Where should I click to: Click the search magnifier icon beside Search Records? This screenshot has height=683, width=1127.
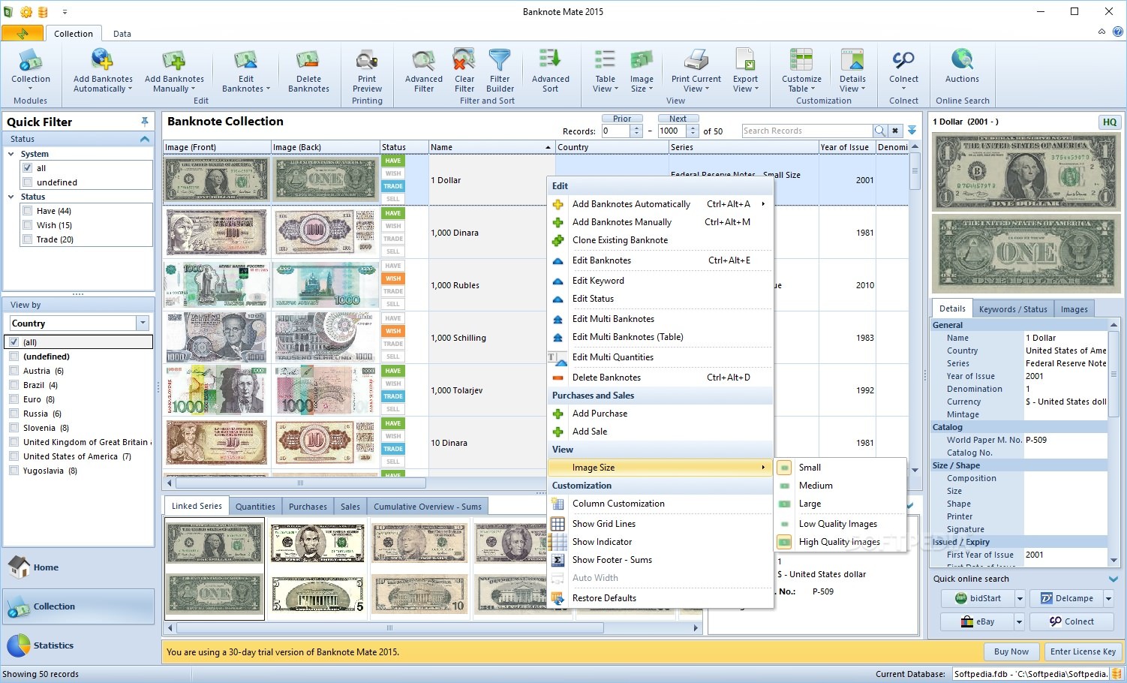click(879, 131)
